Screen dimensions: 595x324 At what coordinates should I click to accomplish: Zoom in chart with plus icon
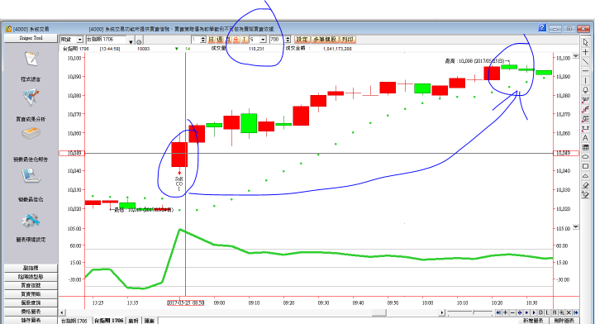click(506, 312)
